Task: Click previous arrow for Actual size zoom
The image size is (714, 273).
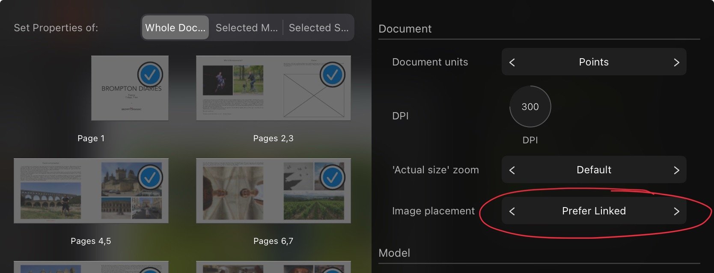Action: pyautogui.click(x=512, y=170)
